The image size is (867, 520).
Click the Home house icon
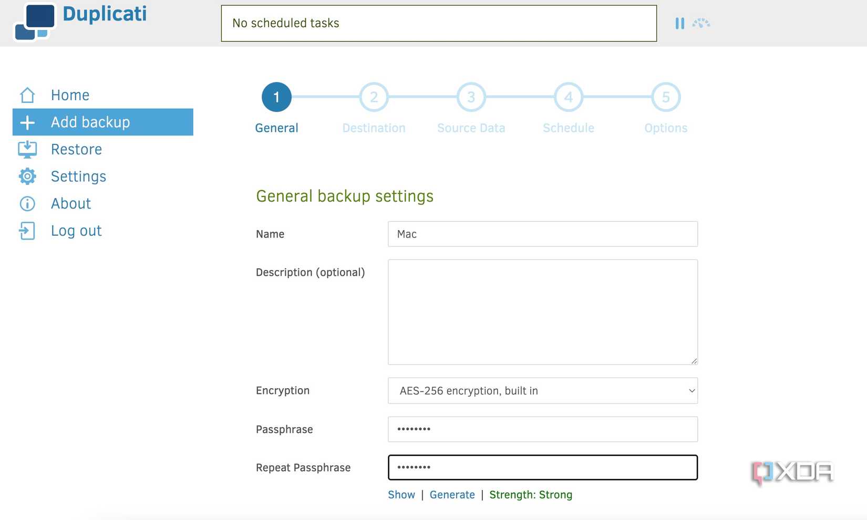pos(27,95)
